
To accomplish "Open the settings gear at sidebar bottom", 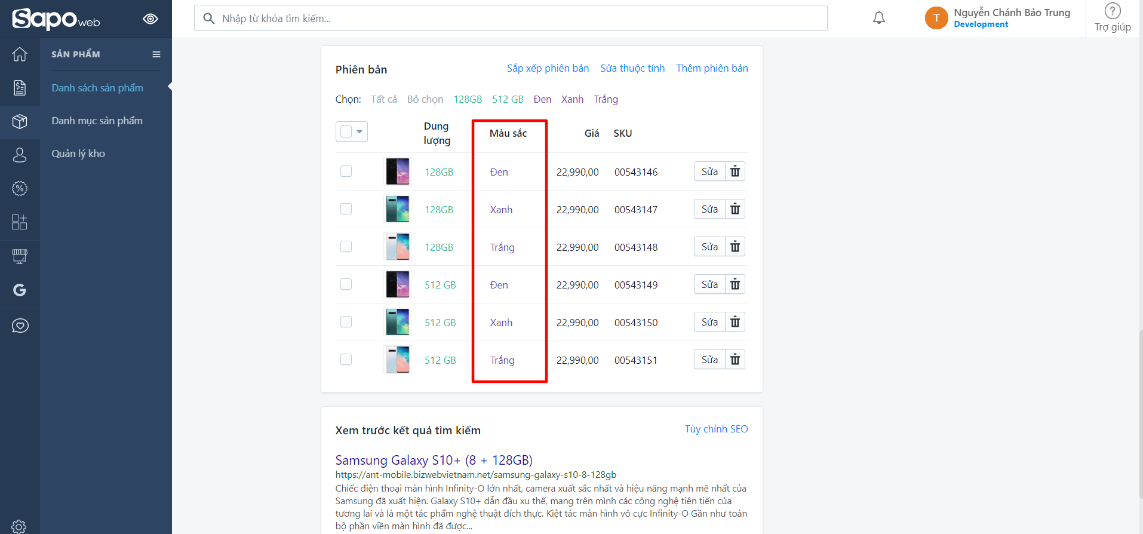I will click(20, 526).
